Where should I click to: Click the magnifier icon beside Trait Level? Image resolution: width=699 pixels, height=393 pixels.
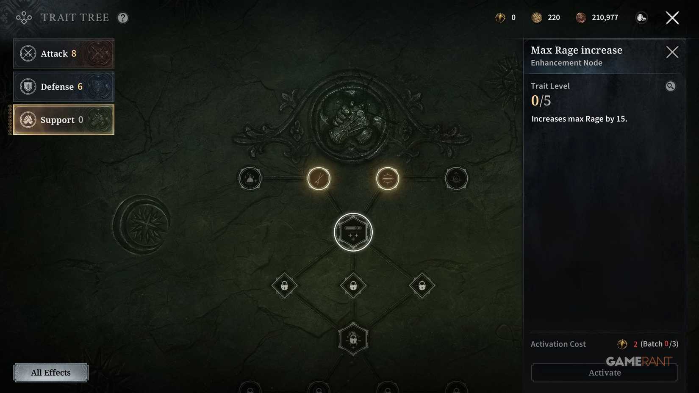(x=670, y=86)
